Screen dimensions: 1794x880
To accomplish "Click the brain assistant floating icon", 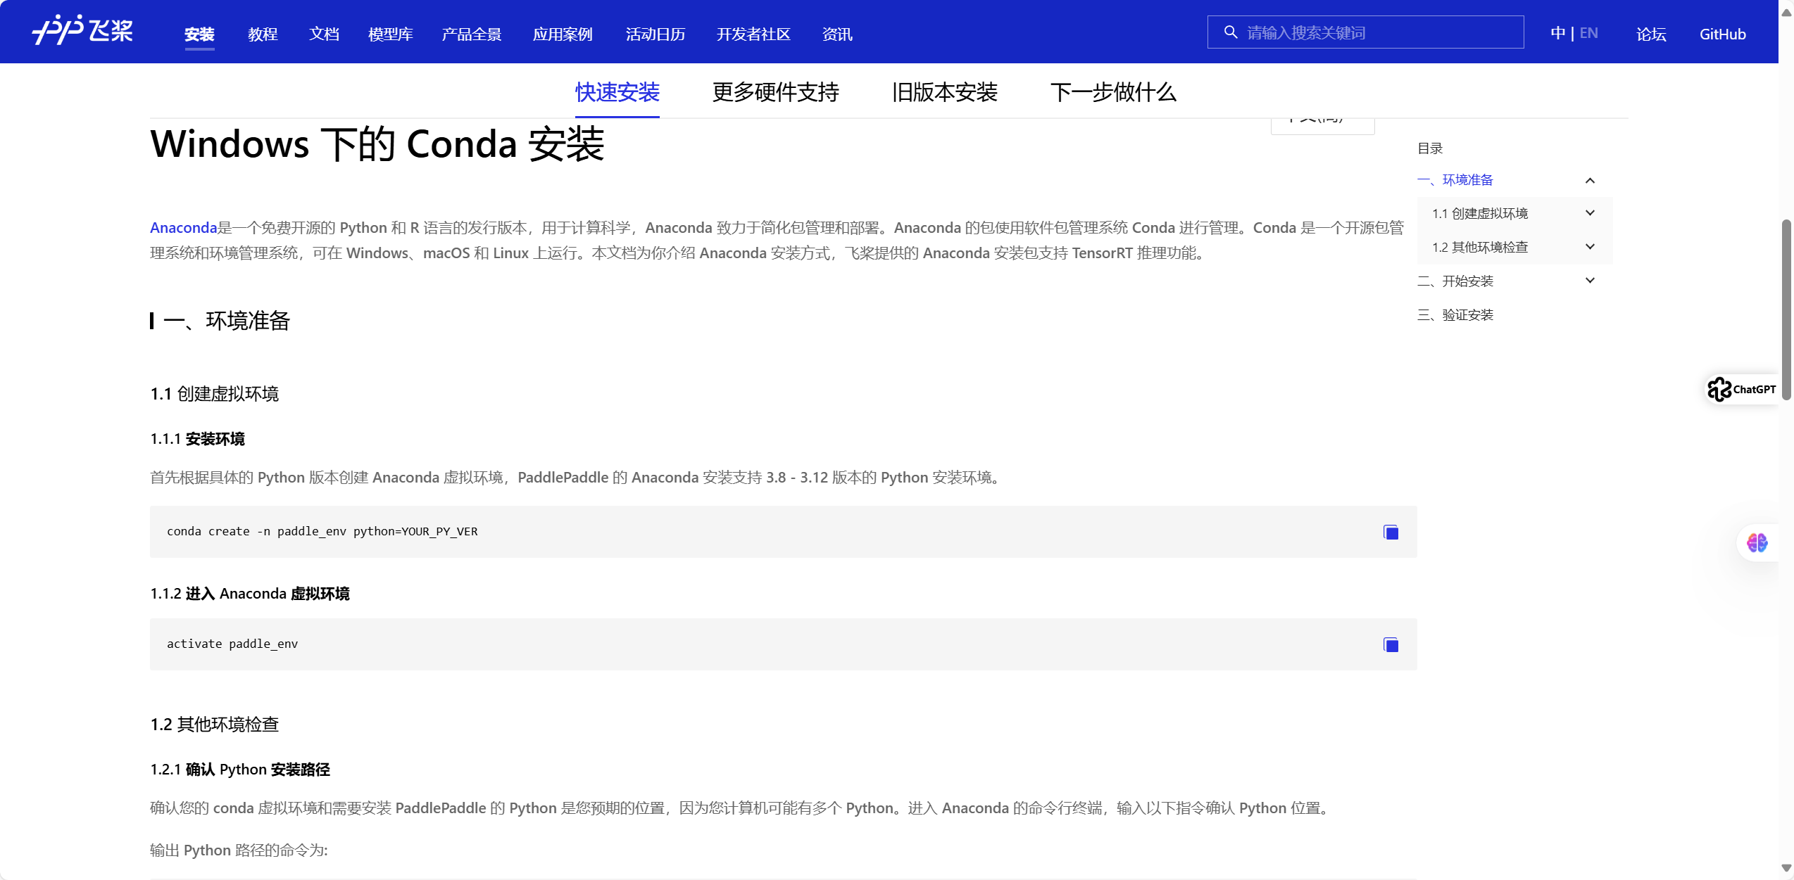I will pos(1757,542).
